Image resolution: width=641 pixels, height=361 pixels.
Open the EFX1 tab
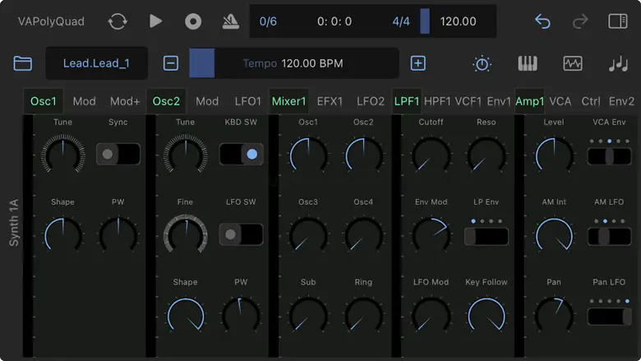coord(330,101)
